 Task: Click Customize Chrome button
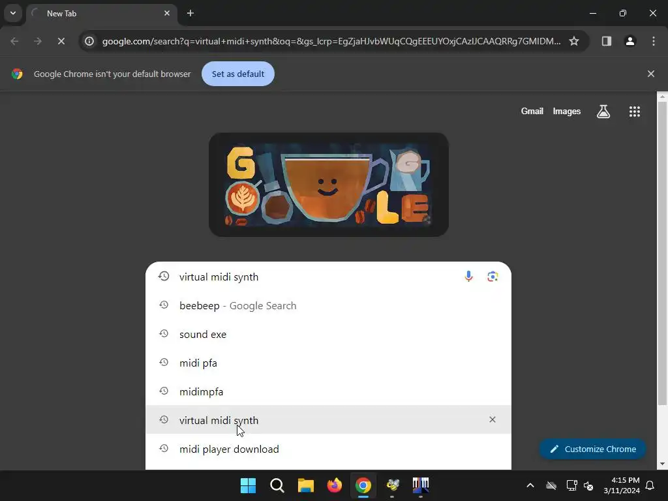point(592,449)
